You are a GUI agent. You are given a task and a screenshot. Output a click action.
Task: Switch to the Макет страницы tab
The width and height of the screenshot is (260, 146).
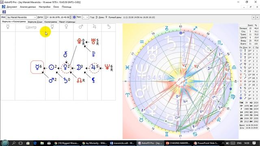[67, 22]
